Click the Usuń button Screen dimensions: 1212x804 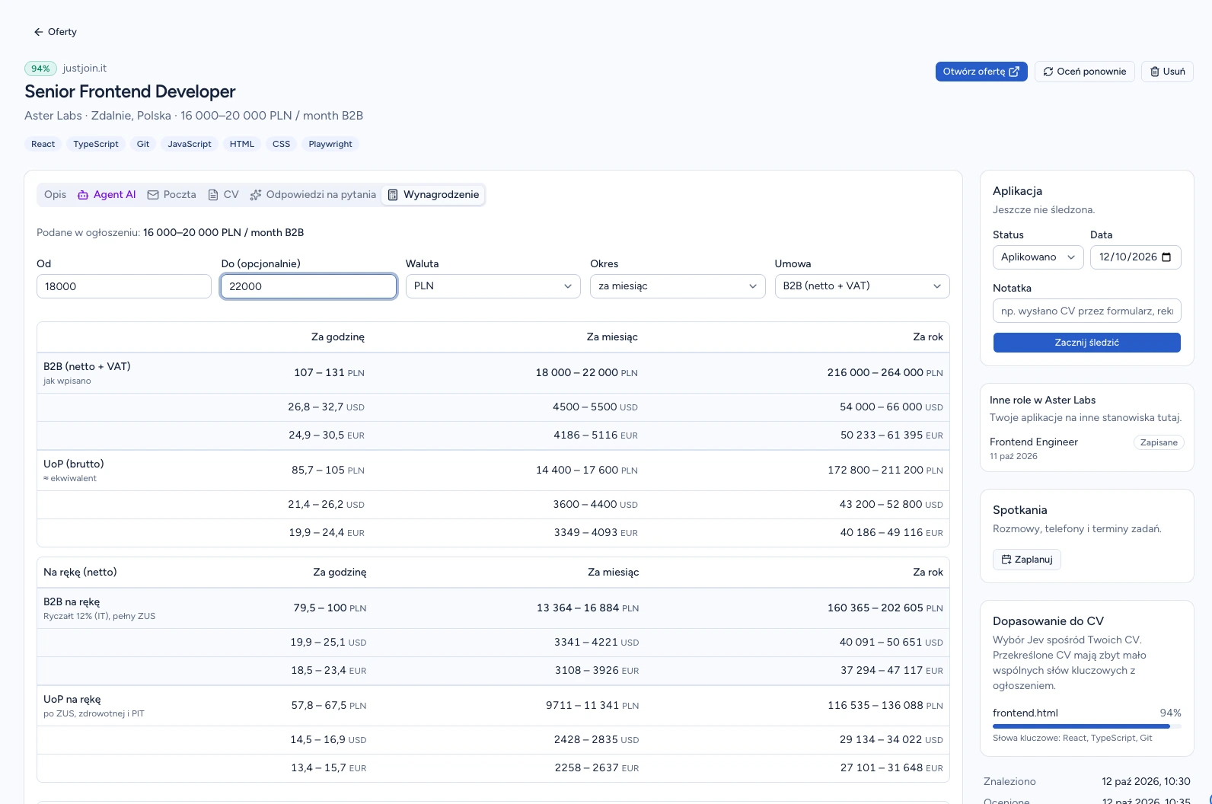1167,72
